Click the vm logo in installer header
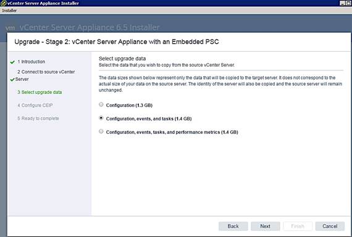This screenshot has height=237, width=352. (10, 28)
